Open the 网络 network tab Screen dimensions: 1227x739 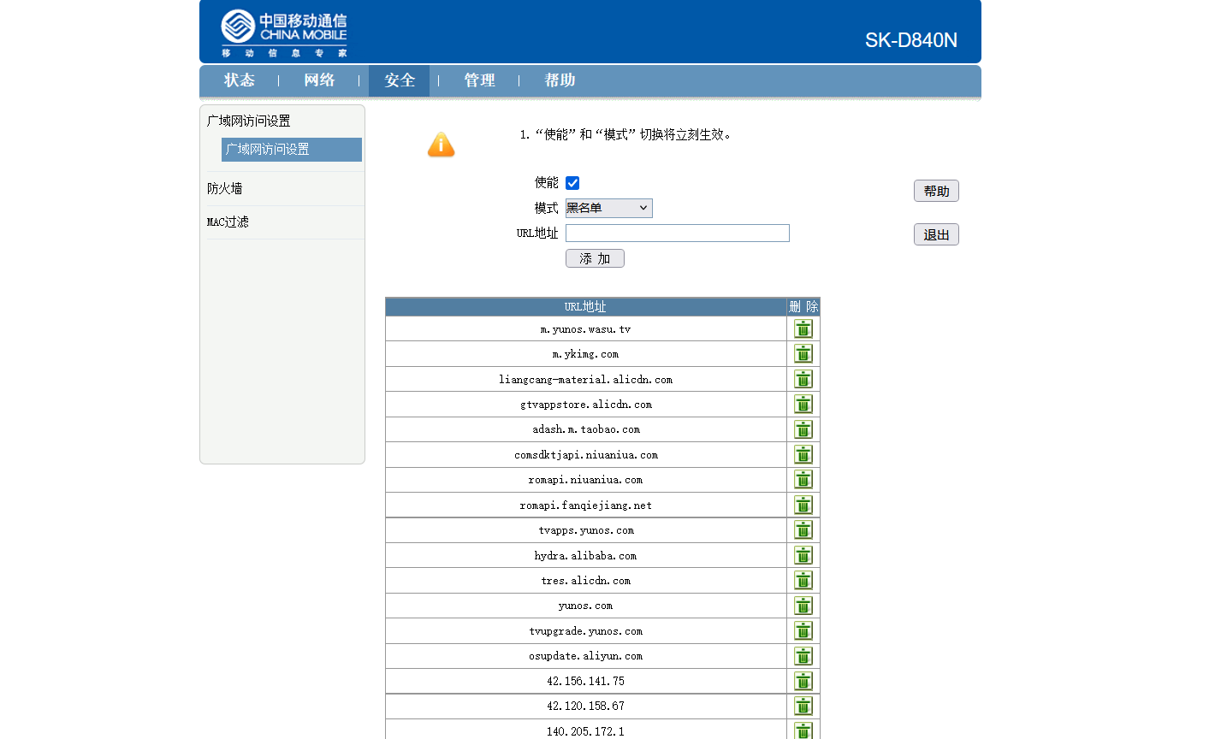click(319, 80)
